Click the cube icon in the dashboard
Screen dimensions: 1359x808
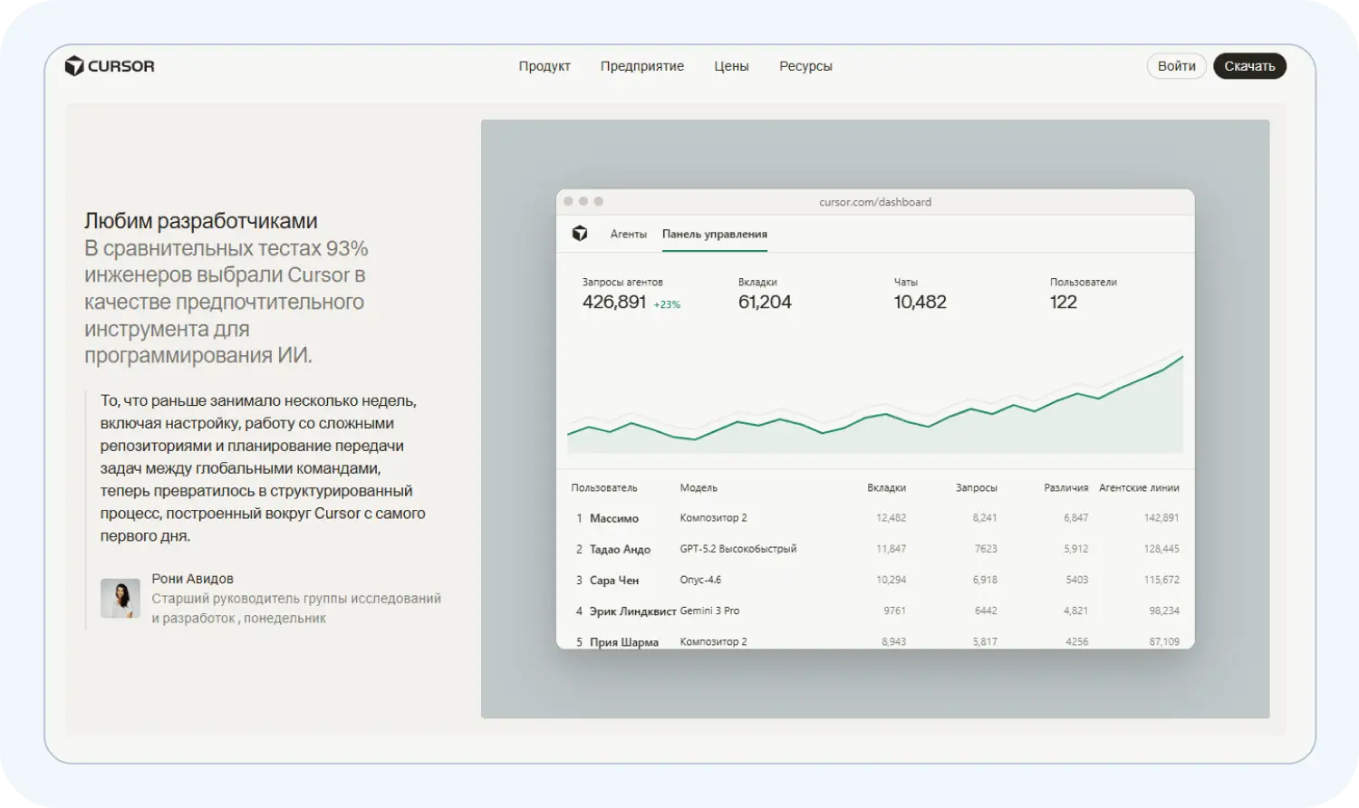580,234
